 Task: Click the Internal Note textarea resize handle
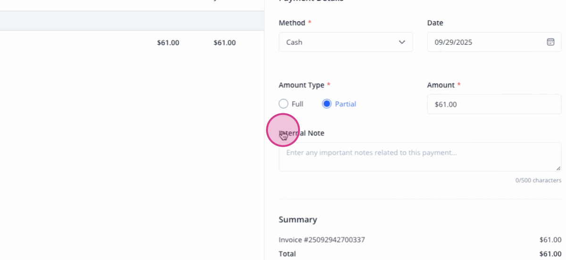click(x=558, y=168)
